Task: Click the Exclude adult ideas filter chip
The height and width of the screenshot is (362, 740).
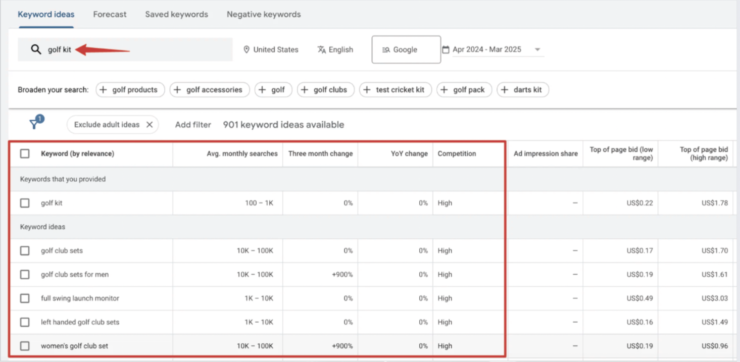Action: (x=113, y=125)
